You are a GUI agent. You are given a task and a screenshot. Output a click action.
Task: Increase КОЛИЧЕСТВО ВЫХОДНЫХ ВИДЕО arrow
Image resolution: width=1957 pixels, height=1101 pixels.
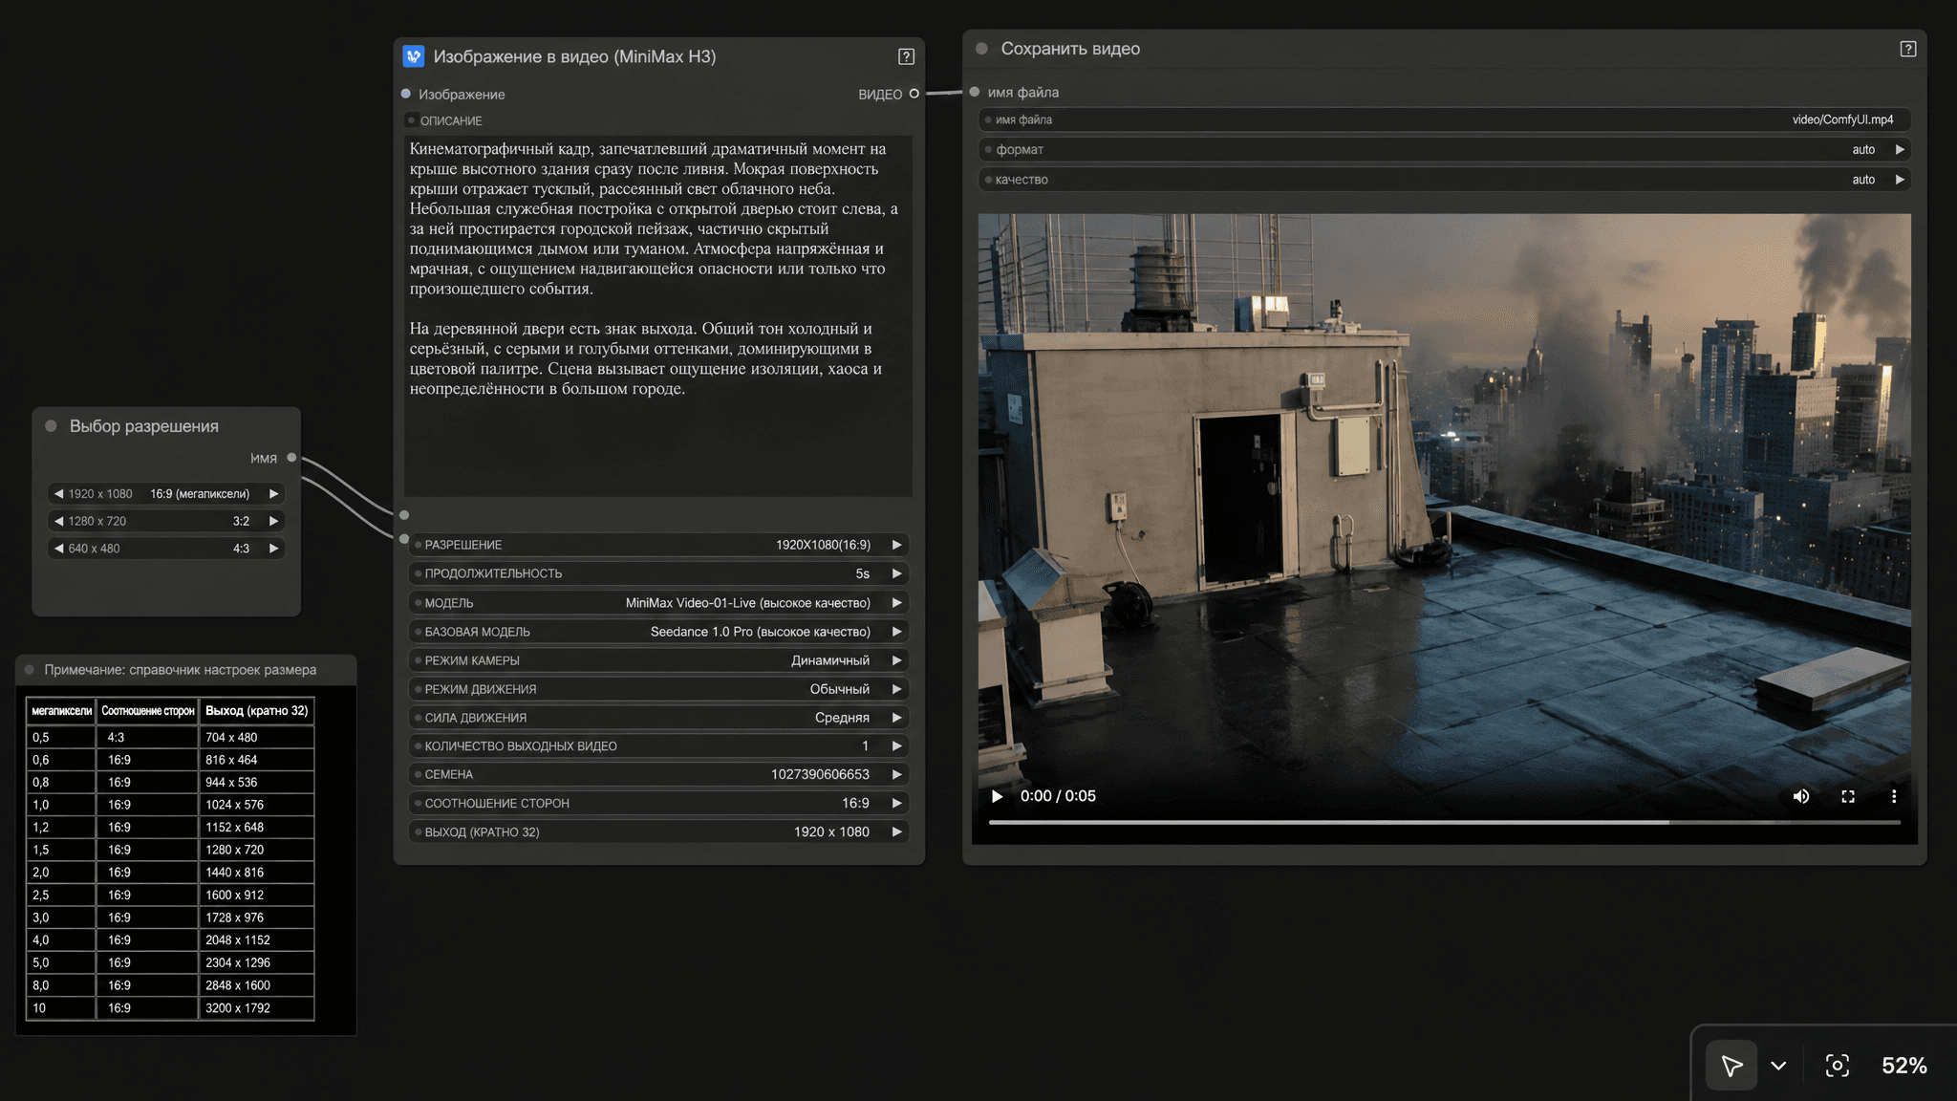(896, 746)
